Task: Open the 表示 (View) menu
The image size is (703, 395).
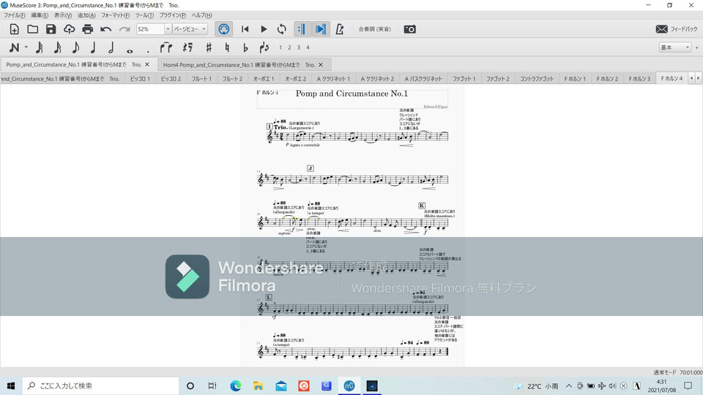Action: 63,15
